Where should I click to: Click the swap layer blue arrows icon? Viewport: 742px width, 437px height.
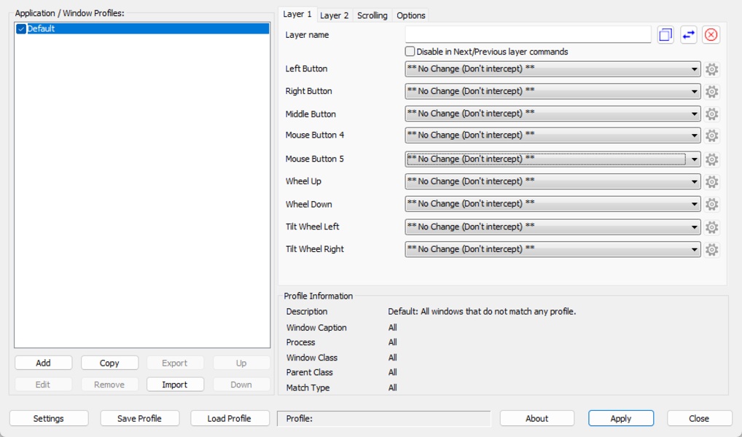(689, 35)
